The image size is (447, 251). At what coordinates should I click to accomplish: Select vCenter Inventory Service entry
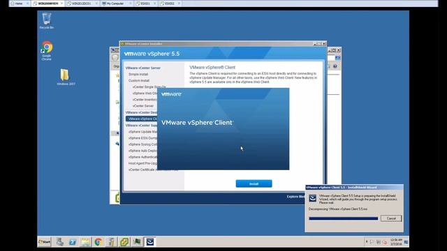click(x=145, y=100)
